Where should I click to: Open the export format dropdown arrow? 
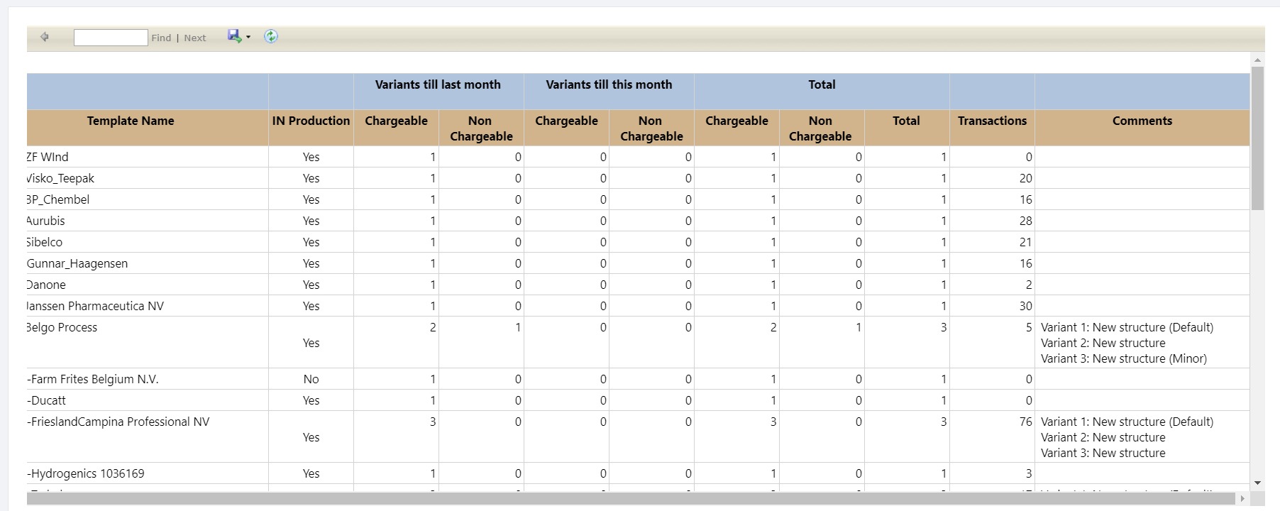(x=248, y=37)
